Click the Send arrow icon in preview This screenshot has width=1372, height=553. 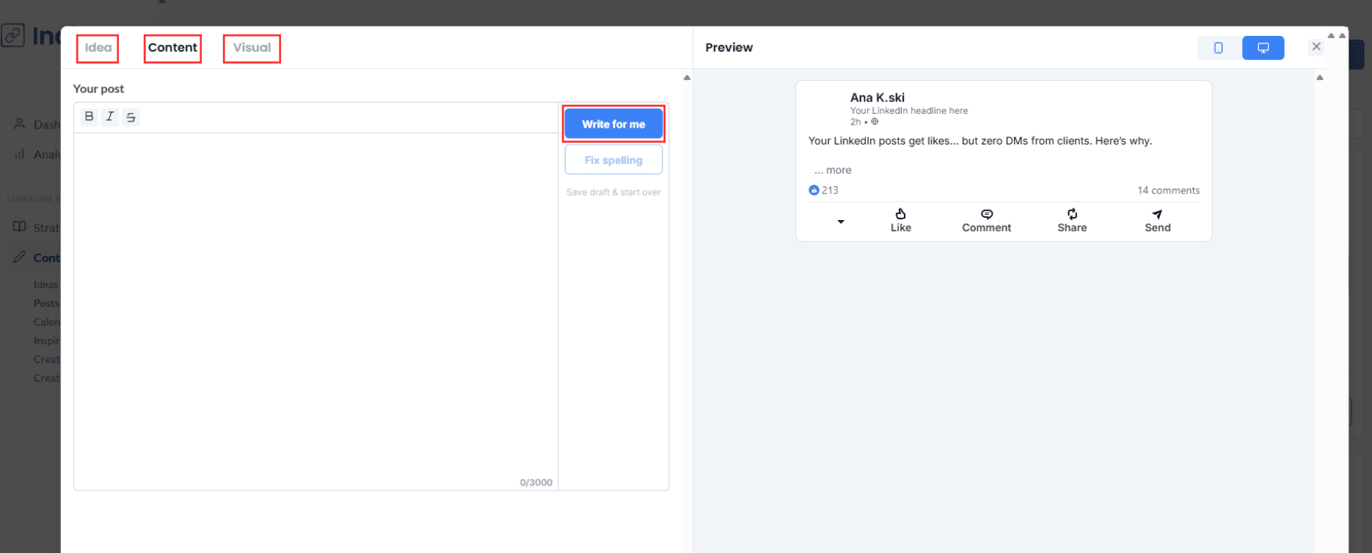1157,214
